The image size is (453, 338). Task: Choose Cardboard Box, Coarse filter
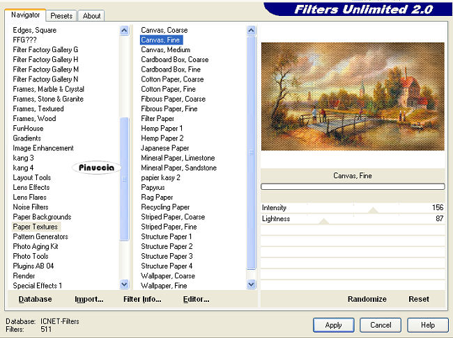pos(175,59)
